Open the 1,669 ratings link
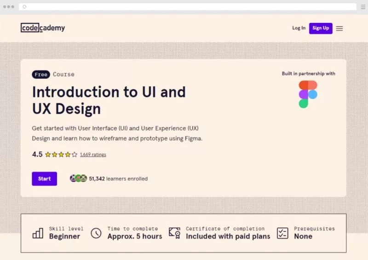Screen dimensions: 368x260 click(93, 155)
